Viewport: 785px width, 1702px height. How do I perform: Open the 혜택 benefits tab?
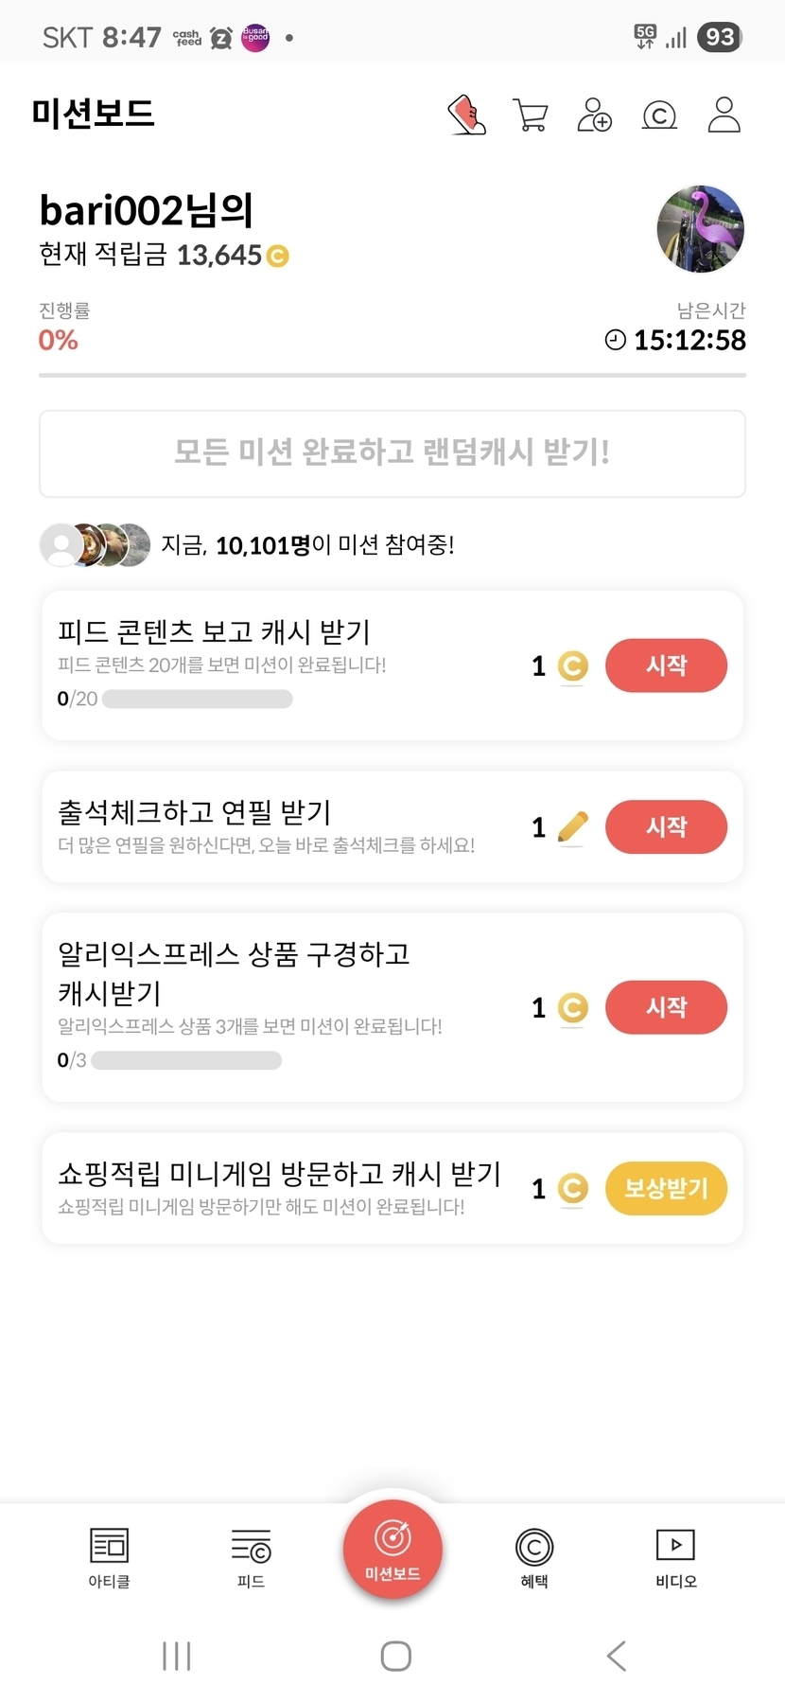point(534,1557)
